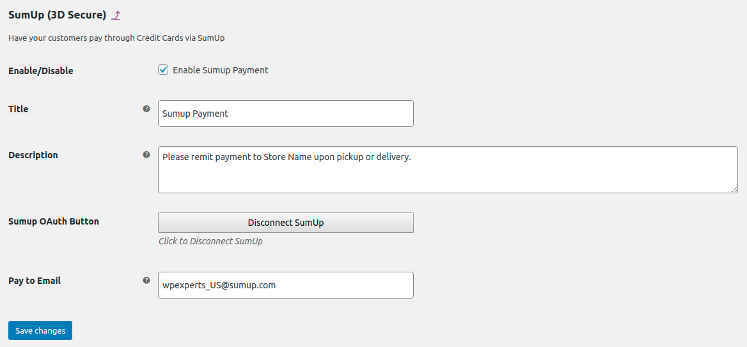Click the return arrow next to SumUp heading
The height and width of the screenshot is (347, 747).
coord(116,15)
